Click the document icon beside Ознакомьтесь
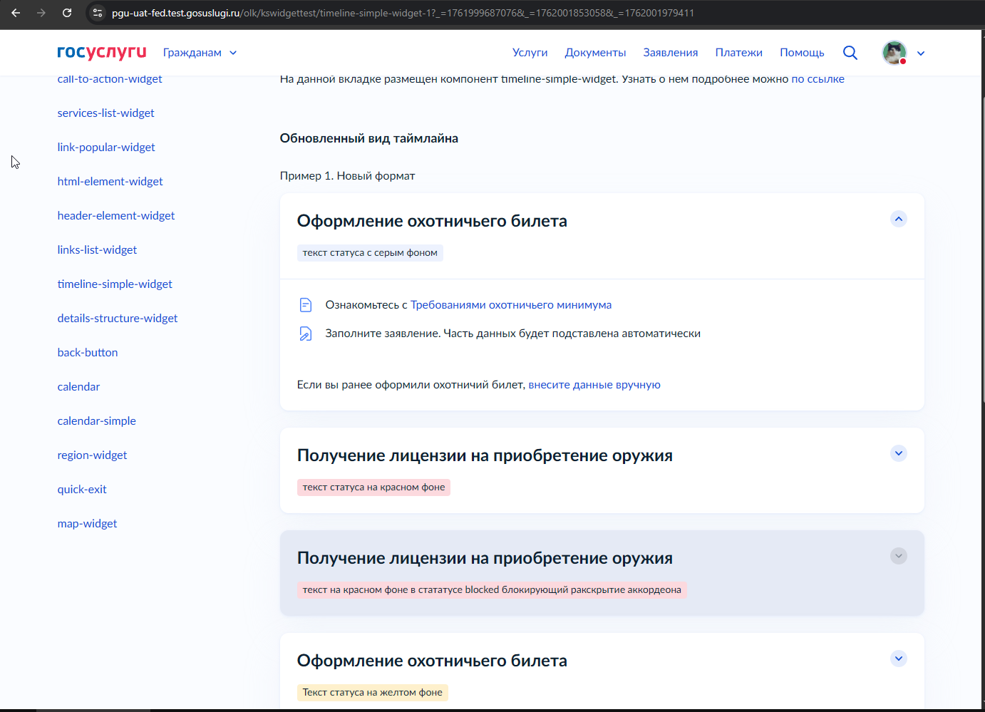 (x=306, y=305)
